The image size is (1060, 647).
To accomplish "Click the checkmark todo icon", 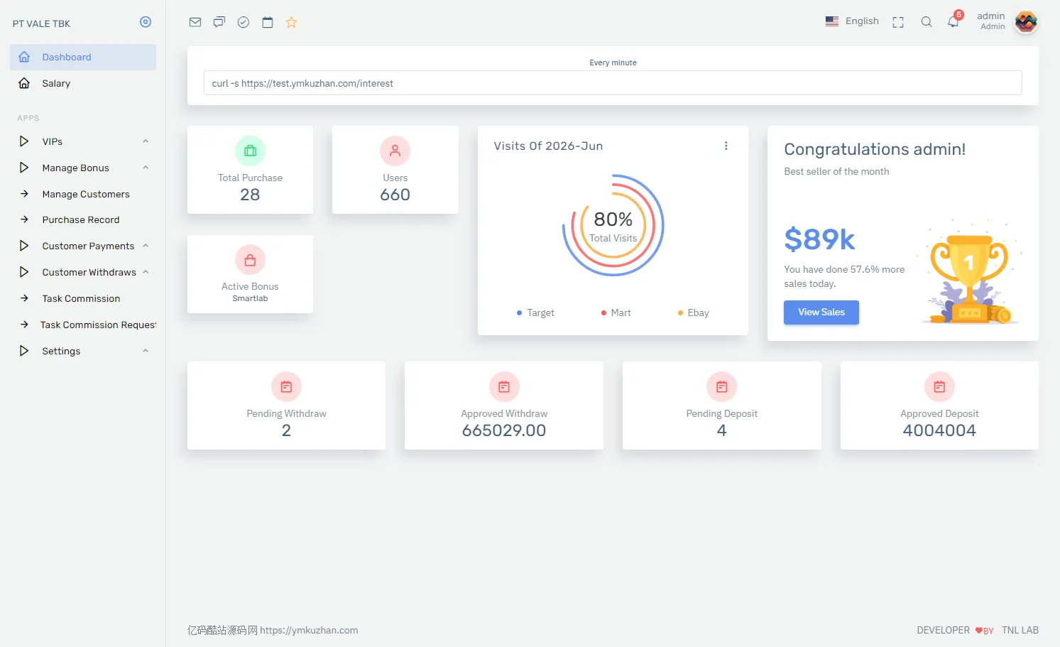I will [x=244, y=22].
